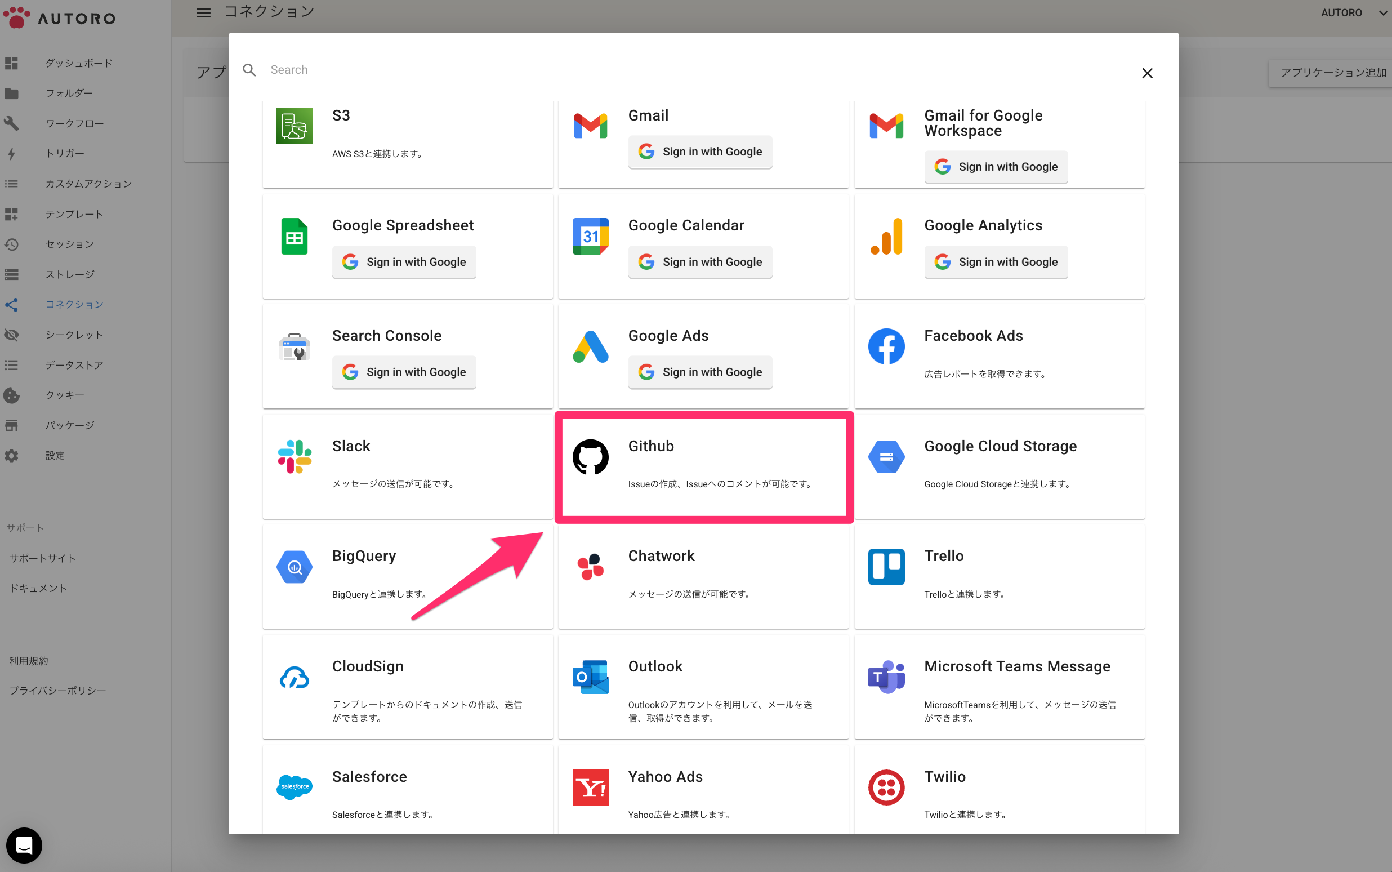The width and height of the screenshot is (1392, 872).
Task: Open シークレット in the sidebar
Action: [74, 335]
